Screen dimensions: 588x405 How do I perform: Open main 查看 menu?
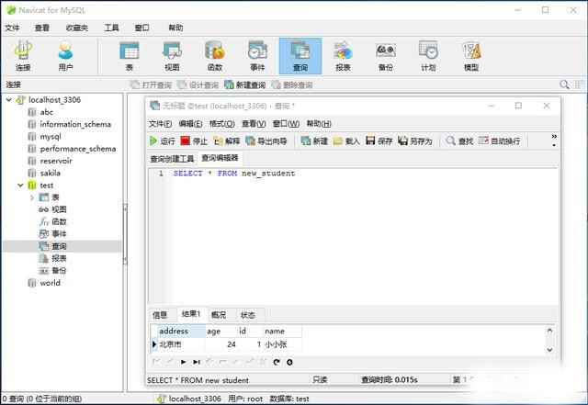pyautogui.click(x=42, y=28)
